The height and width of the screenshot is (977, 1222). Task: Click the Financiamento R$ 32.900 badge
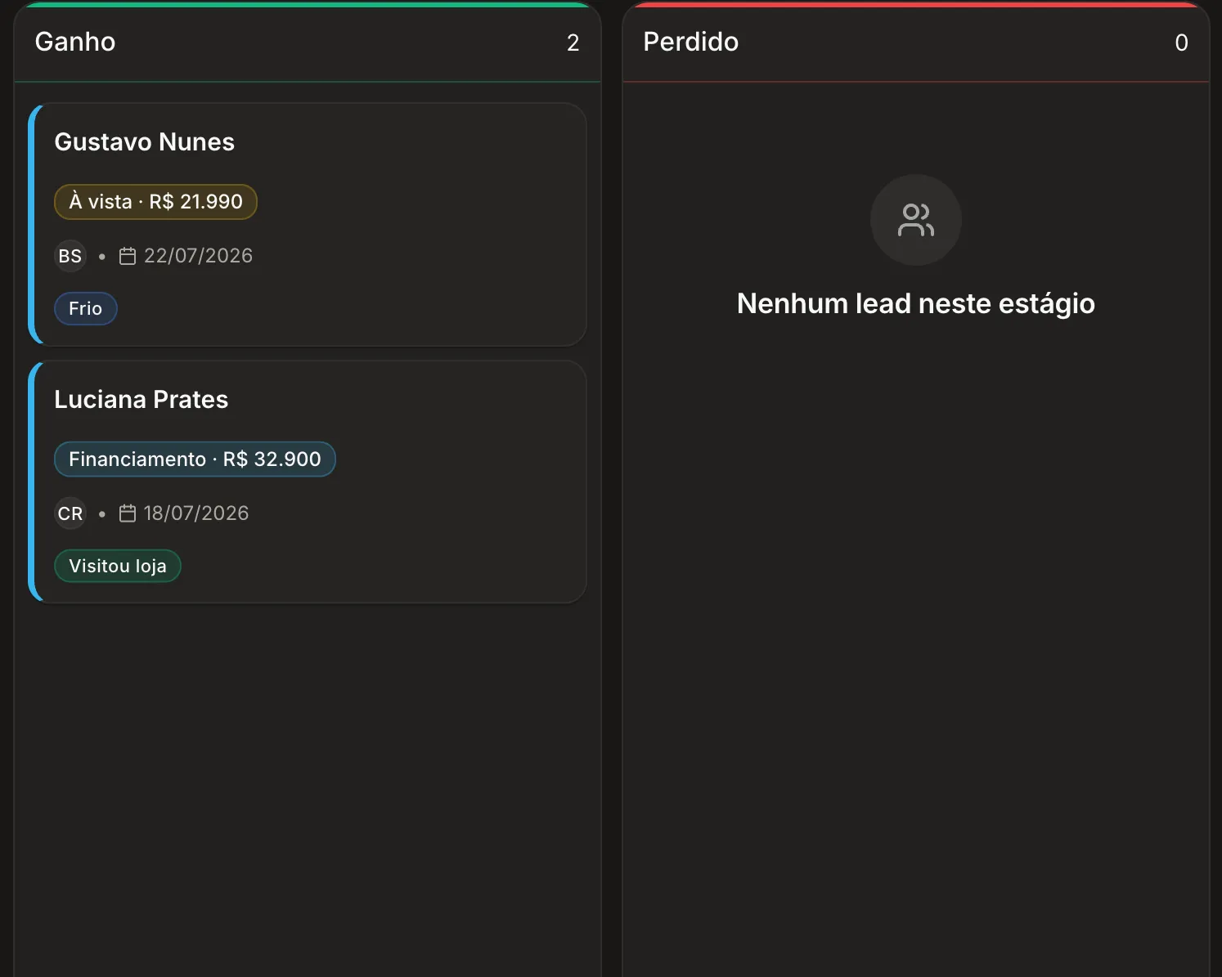(195, 459)
